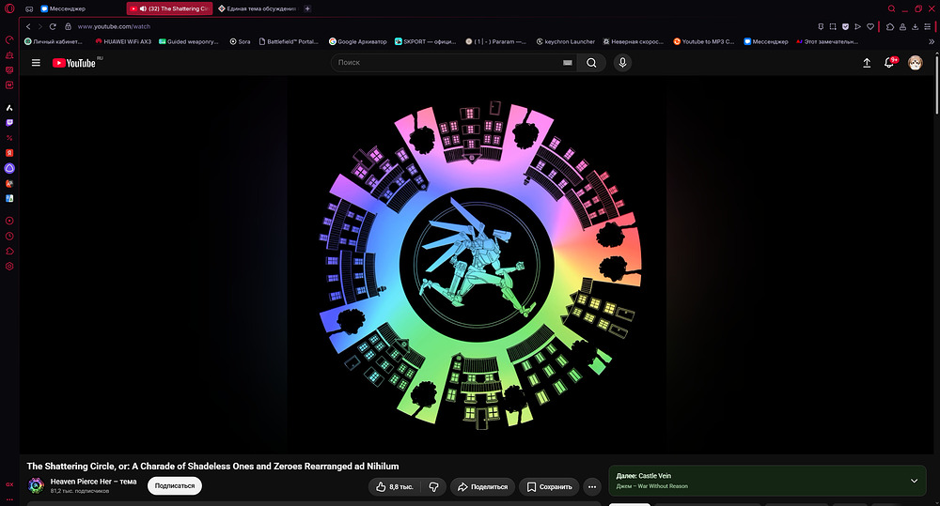View site security padlock info
Image resolution: width=940 pixels, height=506 pixels.
tap(69, 26)
